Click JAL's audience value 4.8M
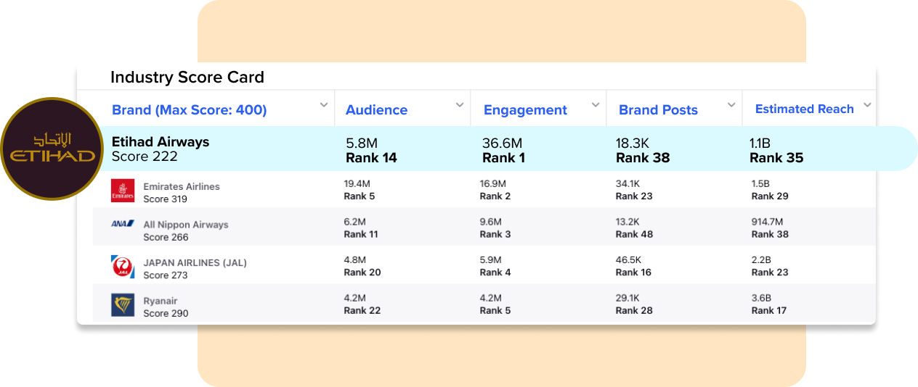 [x=355, y=259]
